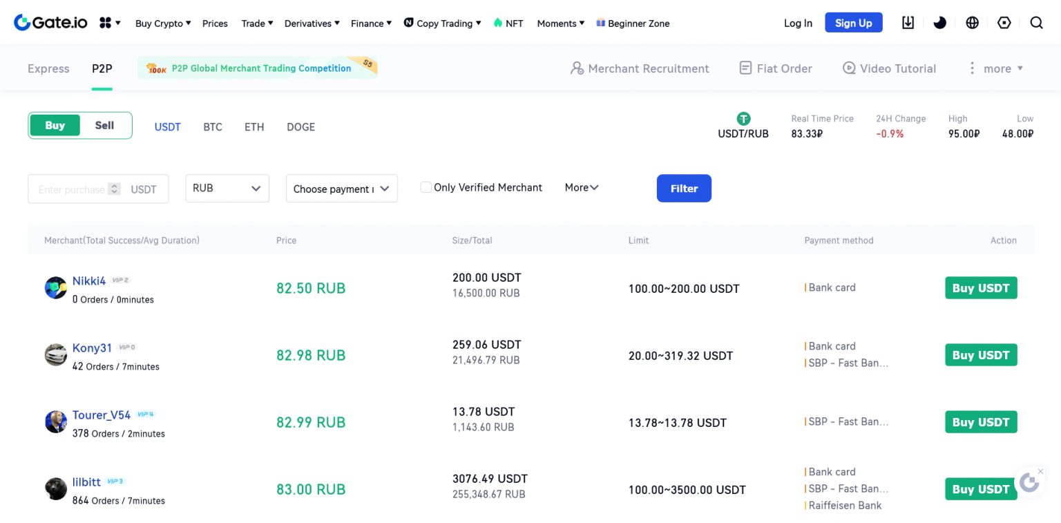Viewport: 1061px width, 523px height.
Task: Enable Only Verified Merchant checkbox
Action: pos(426,187)
